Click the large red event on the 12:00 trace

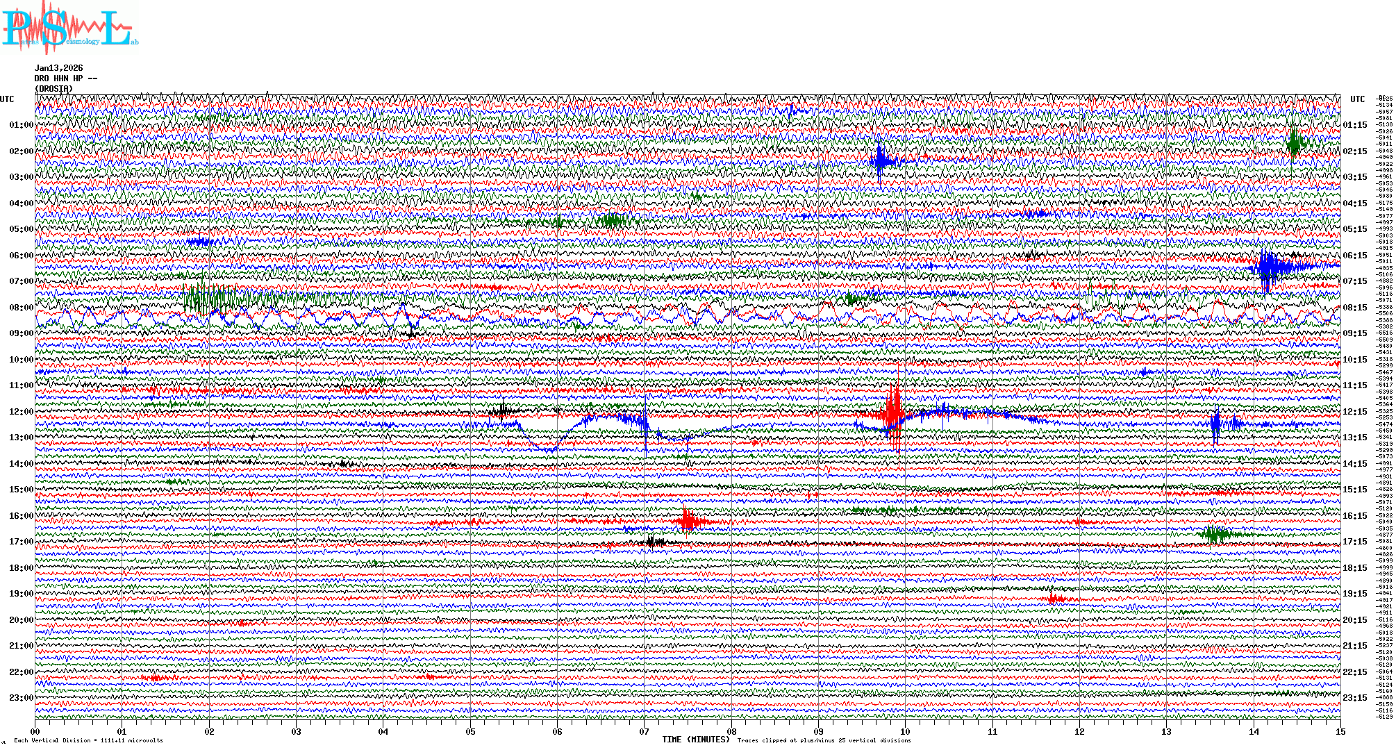point(893,417)
